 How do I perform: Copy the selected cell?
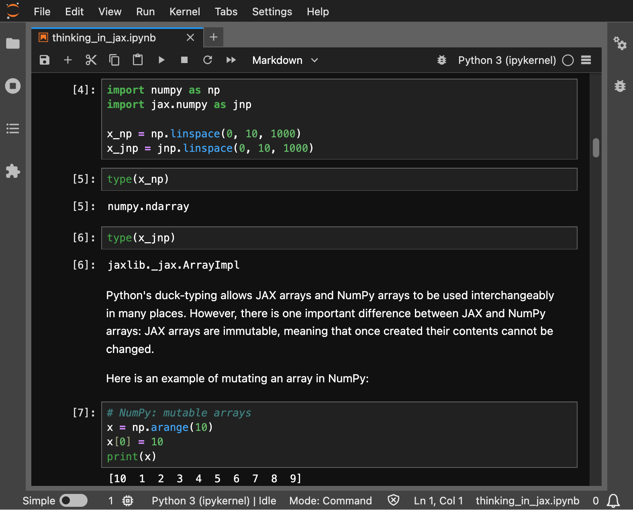[114, 60]
